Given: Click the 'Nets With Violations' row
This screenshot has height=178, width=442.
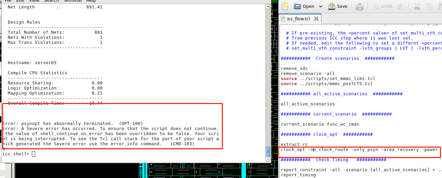Looking at the screenshot, I should pos(55,37).
